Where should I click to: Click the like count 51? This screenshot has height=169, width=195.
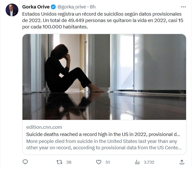click(107, 162)
